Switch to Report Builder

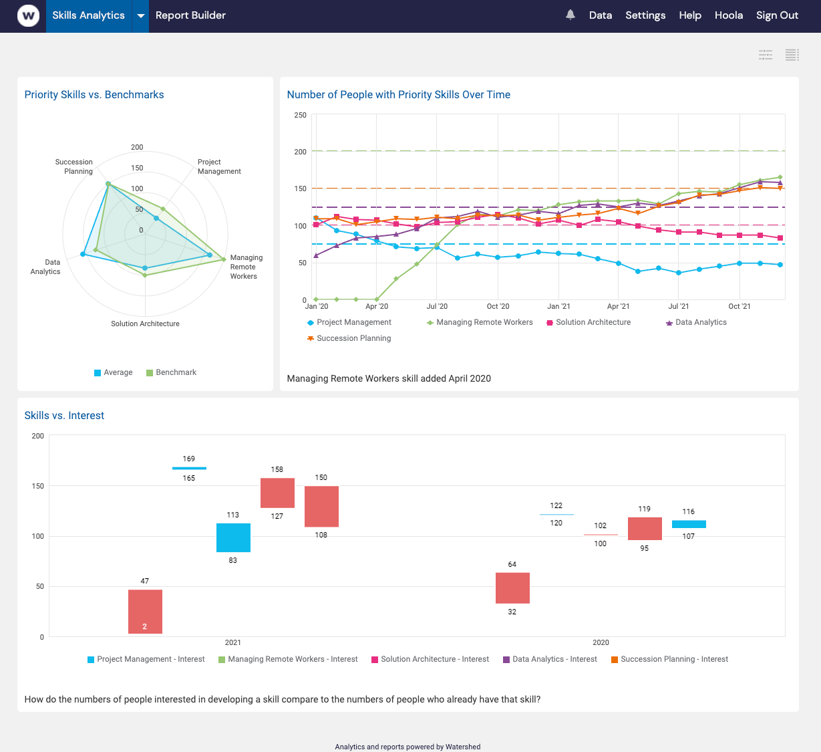(190, 15)
